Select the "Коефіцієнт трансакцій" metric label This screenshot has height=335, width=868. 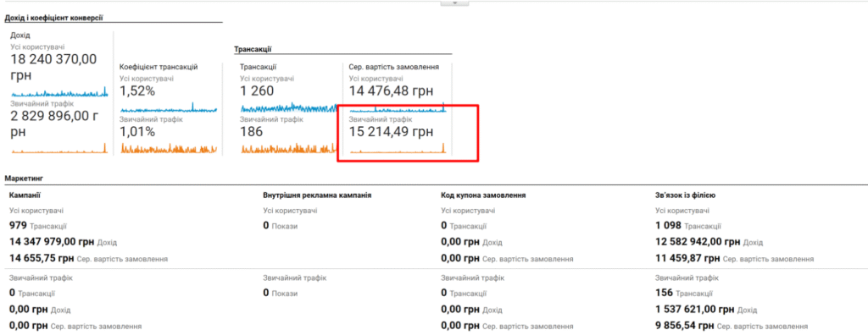(x=159, y=67)
